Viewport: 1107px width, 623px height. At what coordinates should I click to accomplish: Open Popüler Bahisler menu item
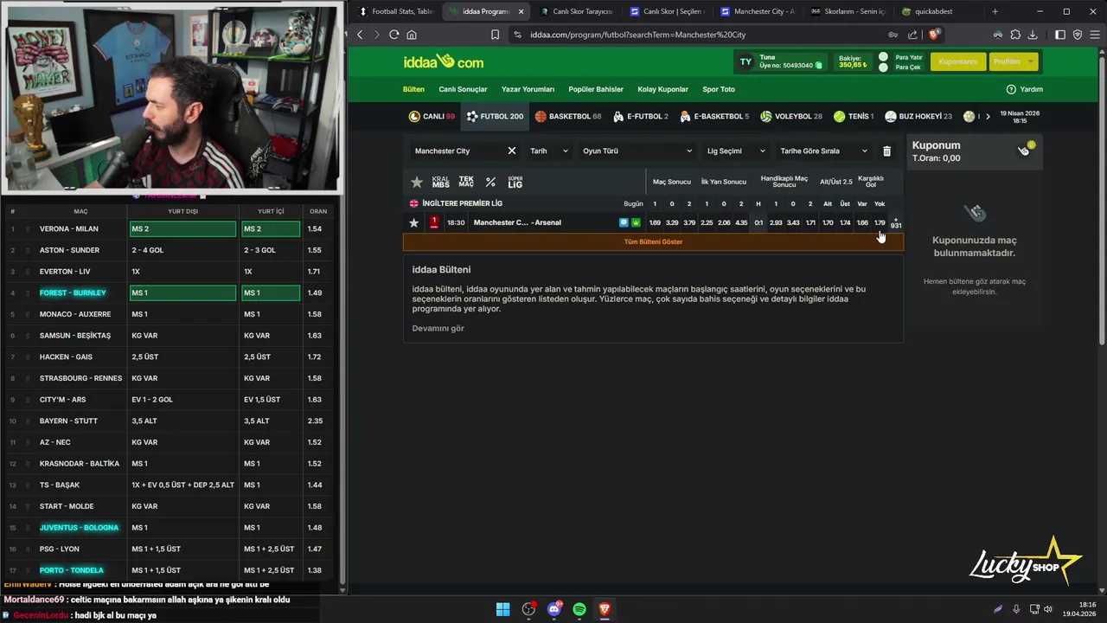click(596, 89)
